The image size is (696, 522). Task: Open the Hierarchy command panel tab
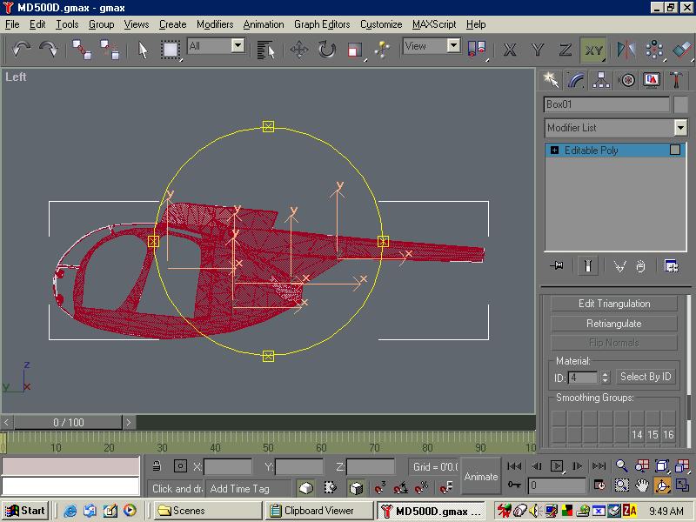pyautogui.click(x=600, y=80)
